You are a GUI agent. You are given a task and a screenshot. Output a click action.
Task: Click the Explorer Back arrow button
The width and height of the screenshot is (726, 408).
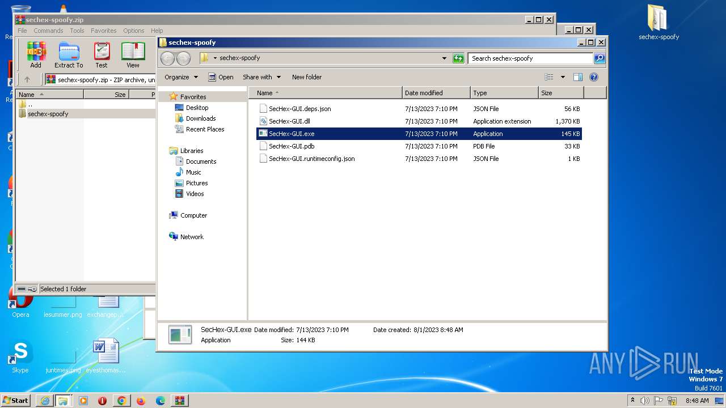(168, 58)
